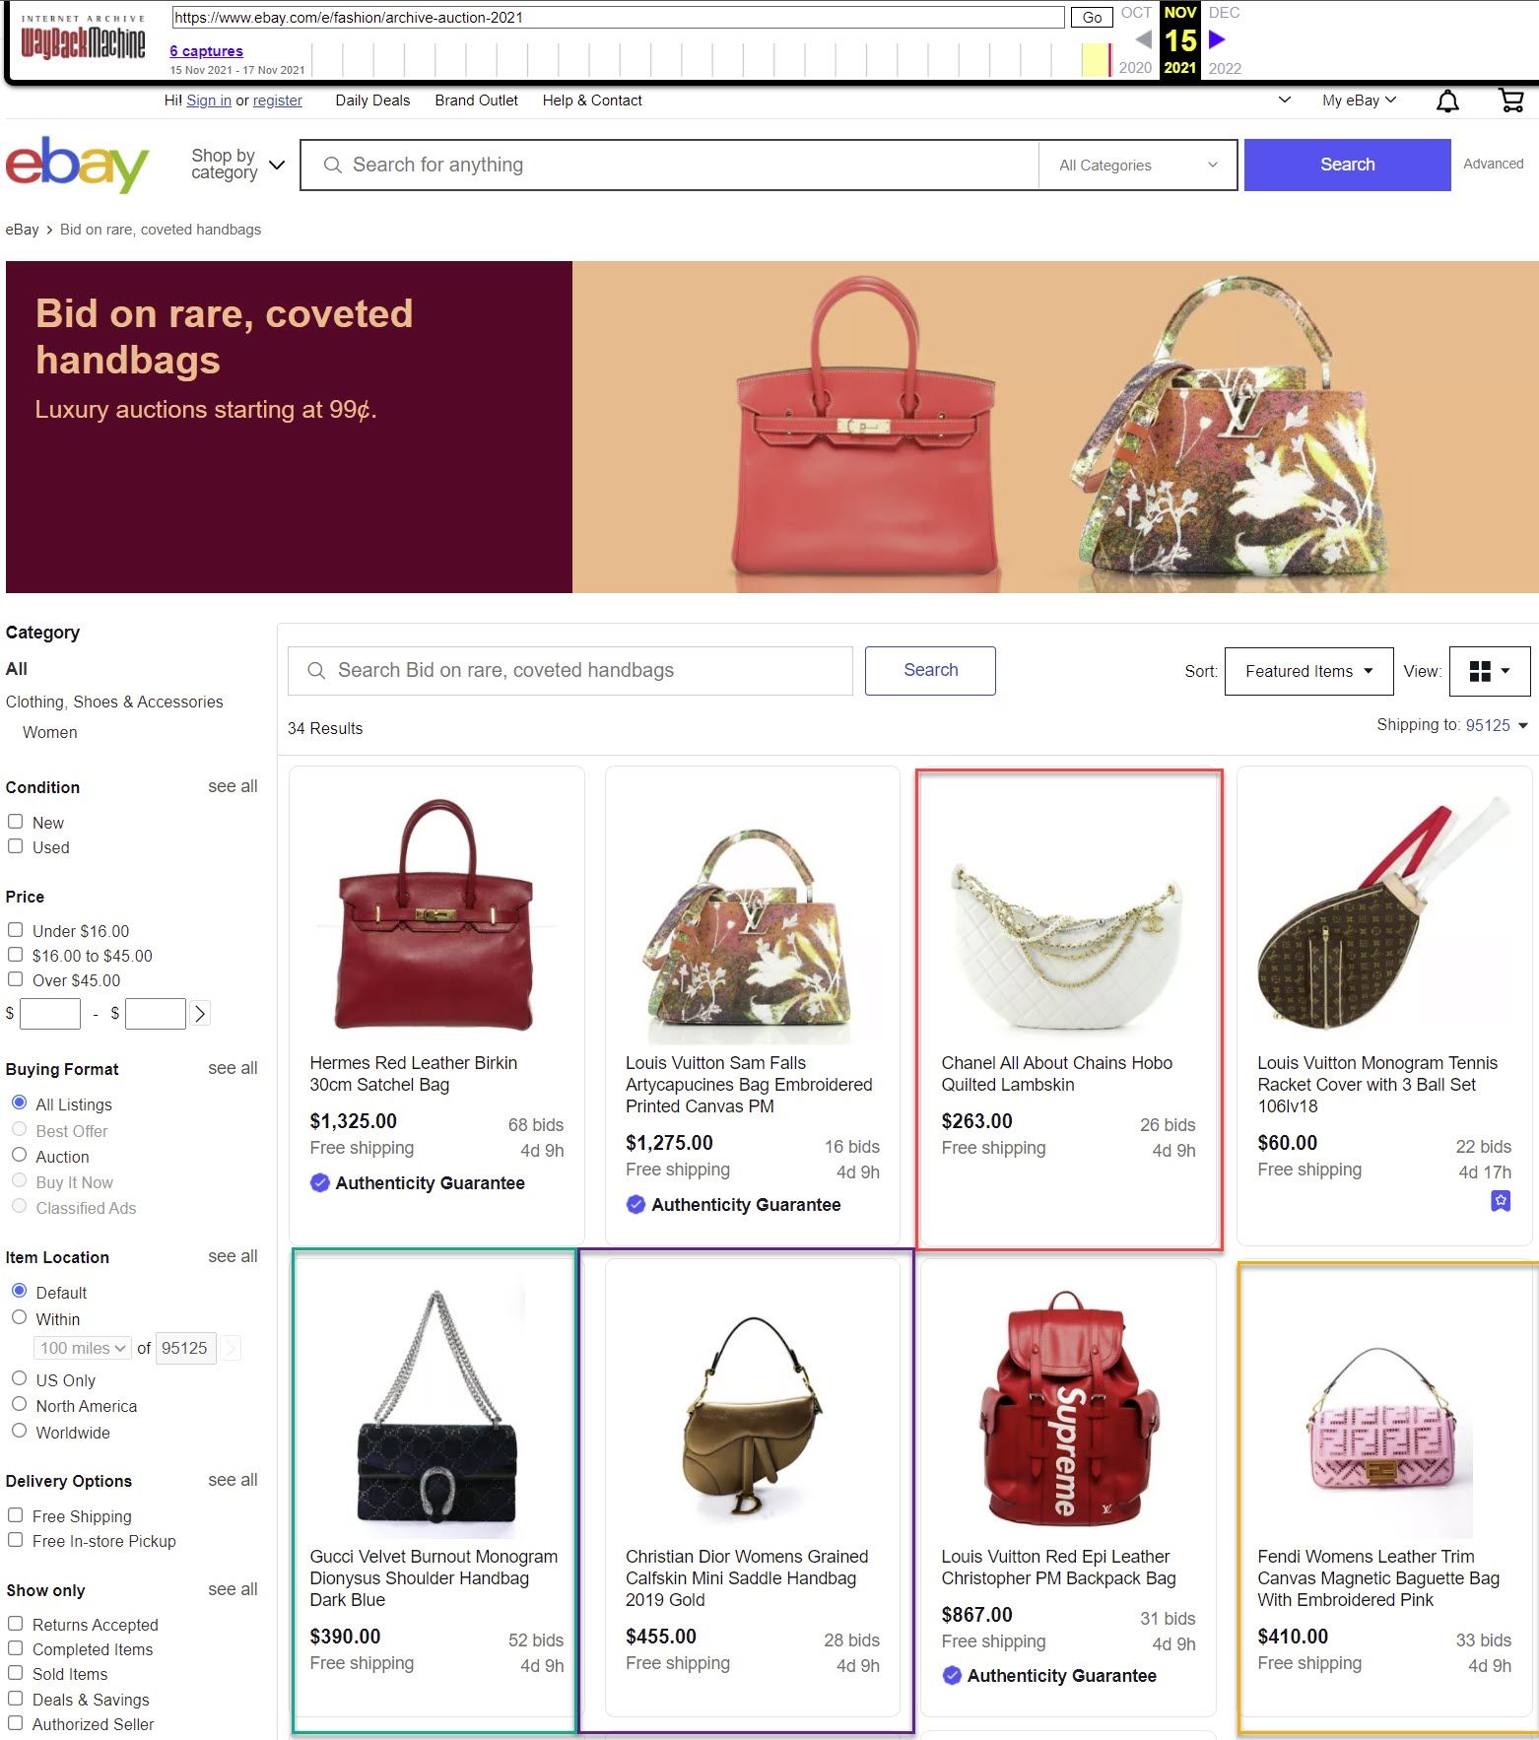Open the notifications bell icon
This screenshot has width=1539, height=1740.
pos(1447,100)
